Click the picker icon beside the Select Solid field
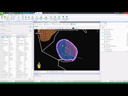The width and height of the screenshot is (128, 96). click(x=30, y=27)
